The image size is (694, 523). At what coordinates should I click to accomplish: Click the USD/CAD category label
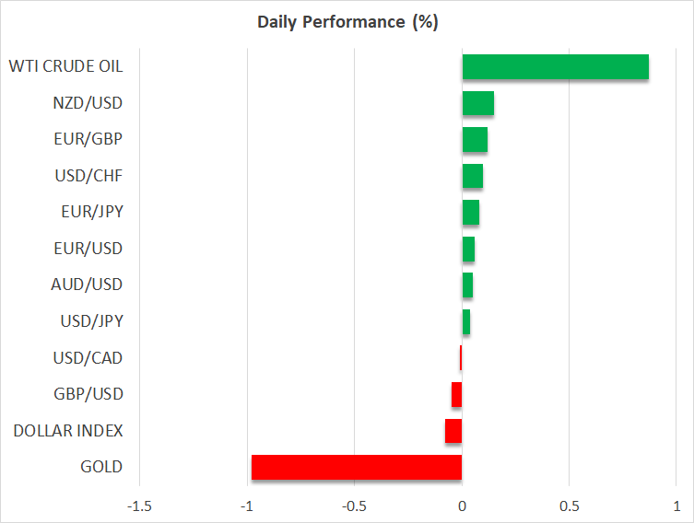(x=88, y=357)
